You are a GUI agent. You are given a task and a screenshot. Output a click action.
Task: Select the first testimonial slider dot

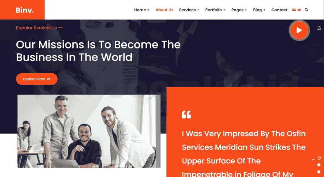click(x=319, y=158)
